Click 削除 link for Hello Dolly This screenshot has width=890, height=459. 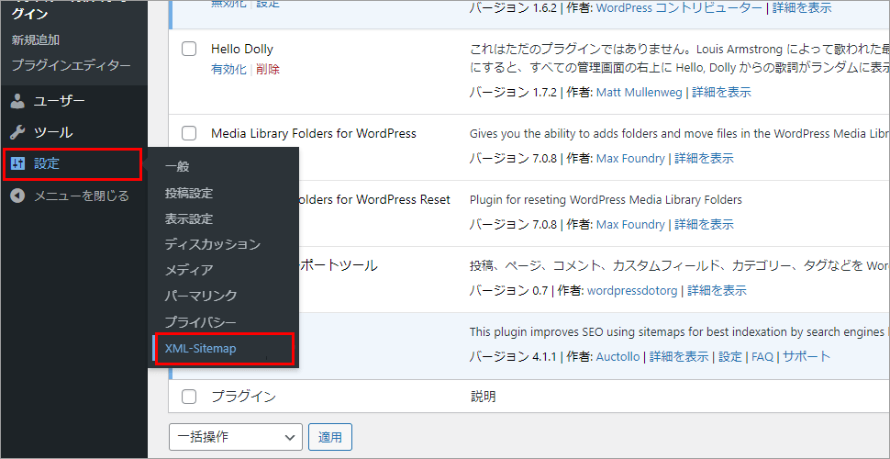[268, 69]
